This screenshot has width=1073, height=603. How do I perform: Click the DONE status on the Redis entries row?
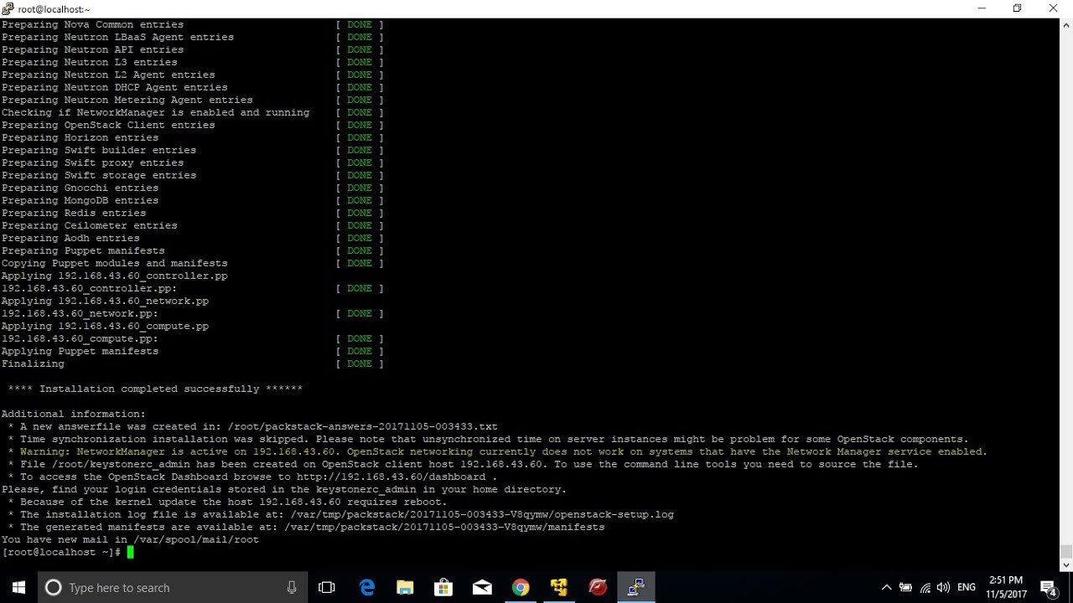click(x=360, y=213)
